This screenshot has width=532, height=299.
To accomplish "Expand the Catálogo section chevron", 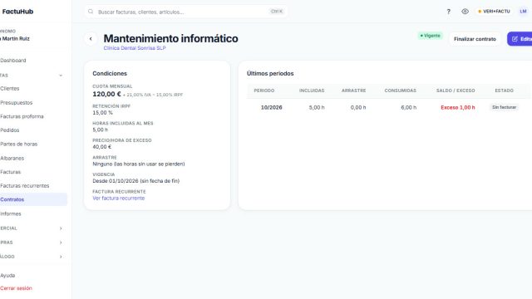I will [61, 257].
